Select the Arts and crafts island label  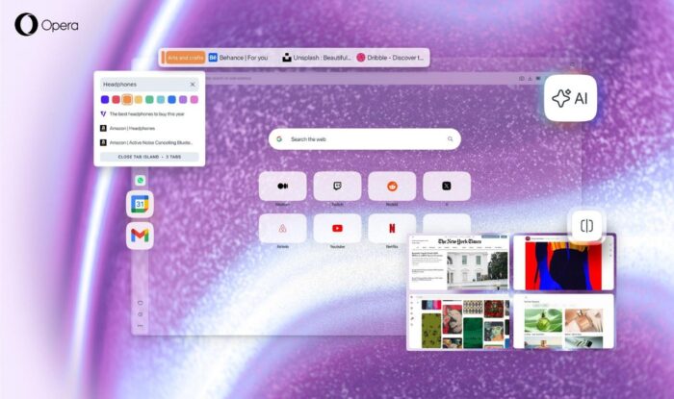pyautogui.click(x=185, y=58)
